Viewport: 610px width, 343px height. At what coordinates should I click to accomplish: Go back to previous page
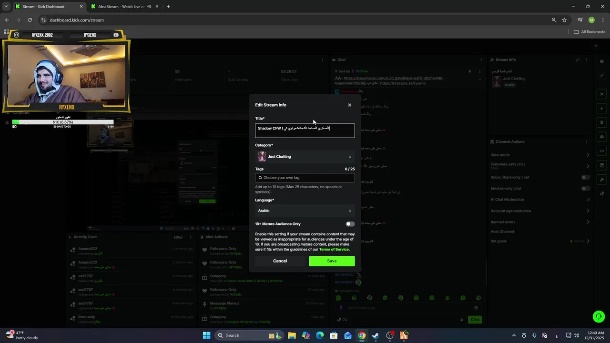(x=7, y=20)
